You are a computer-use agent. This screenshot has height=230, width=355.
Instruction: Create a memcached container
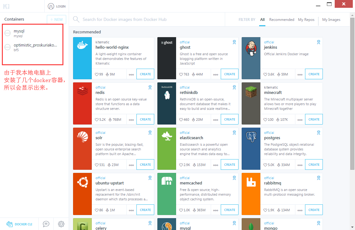tap(229, 210)
